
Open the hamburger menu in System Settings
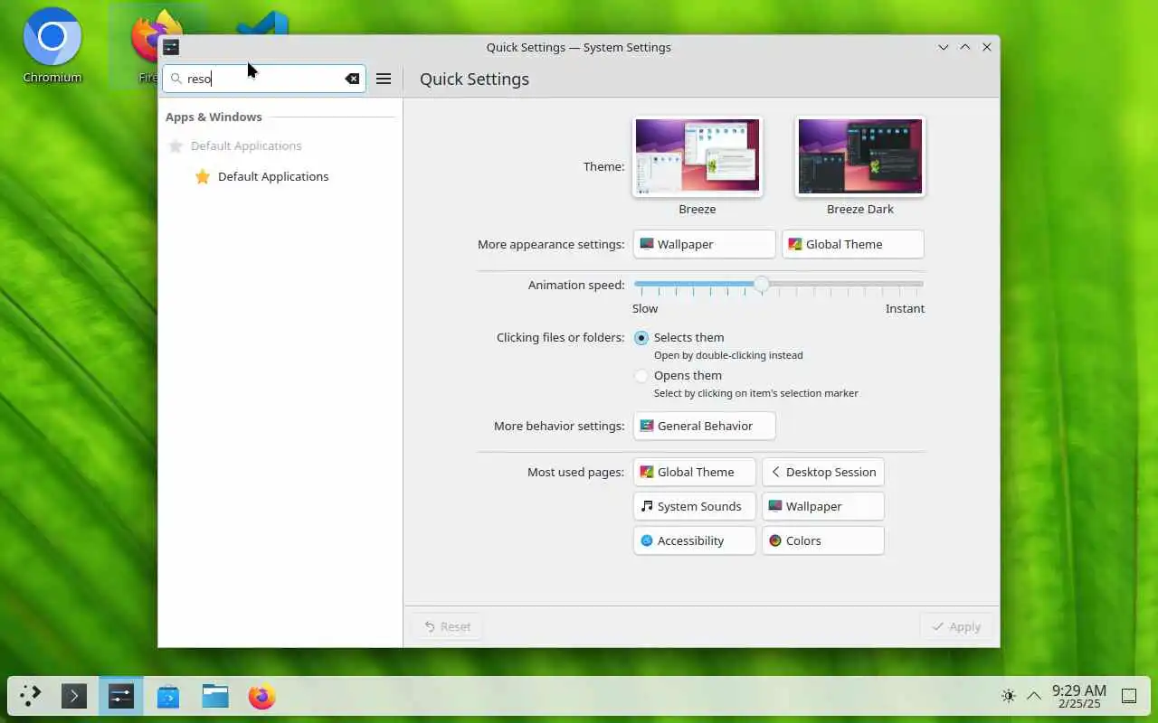(x=384, y=79)
